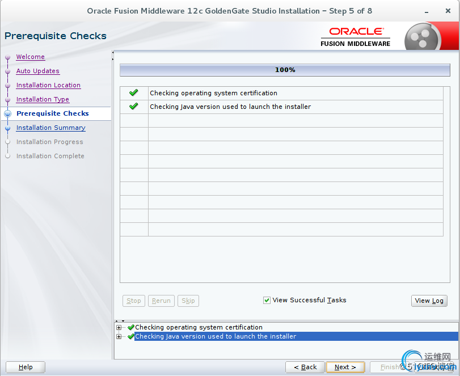This screenshot has width=460, height=376.
Task: Click the Rerun button
Action: pos(161,301)
